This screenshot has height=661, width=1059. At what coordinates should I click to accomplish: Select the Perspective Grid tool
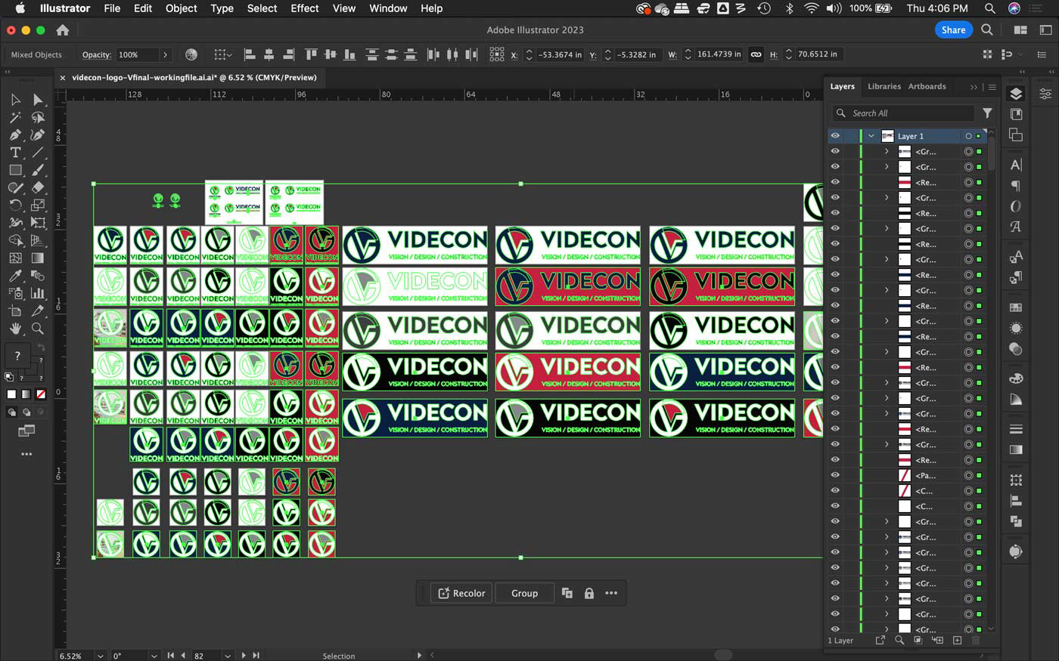click(x=38, y=240)
